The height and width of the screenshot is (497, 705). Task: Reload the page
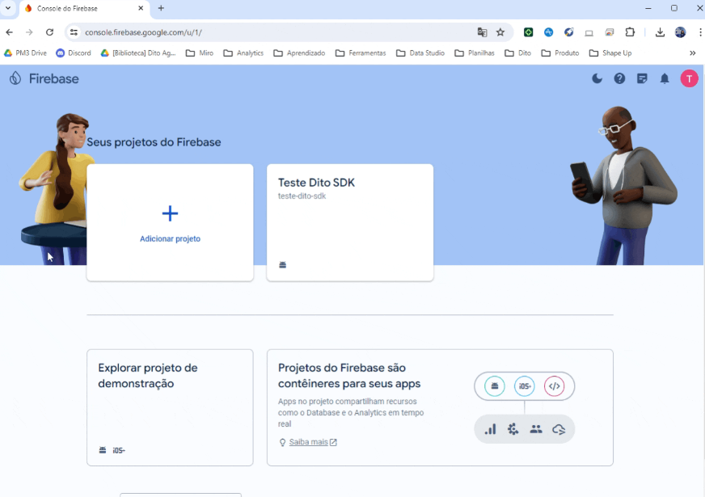tap(49, 32)
